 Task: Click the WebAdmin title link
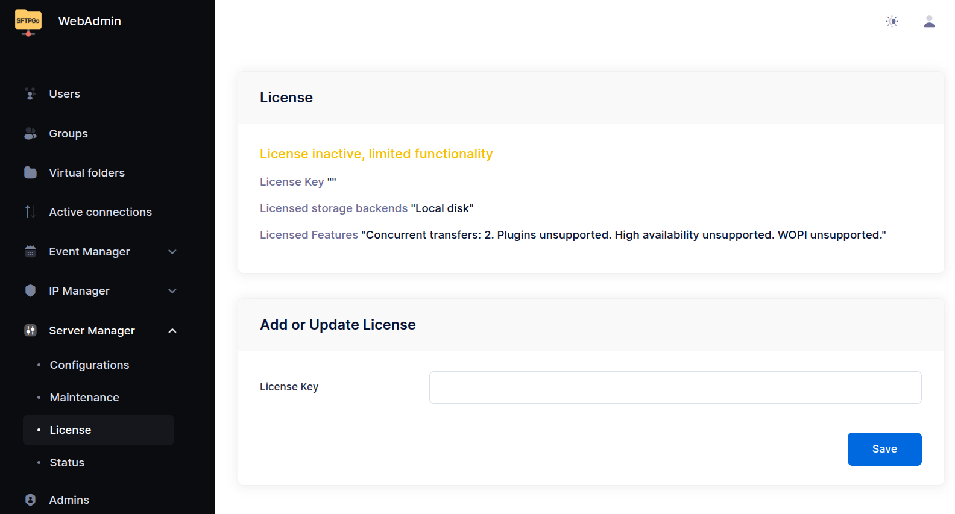tap(90, 21)
